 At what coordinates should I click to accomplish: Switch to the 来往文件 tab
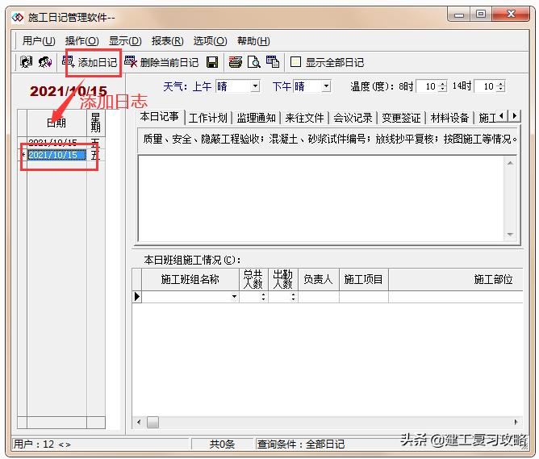(304, 119)
